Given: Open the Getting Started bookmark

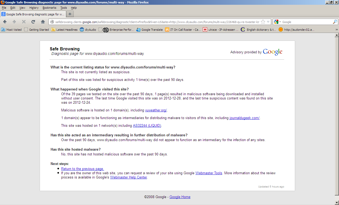Looking at the screenshot, I should 37,30.
